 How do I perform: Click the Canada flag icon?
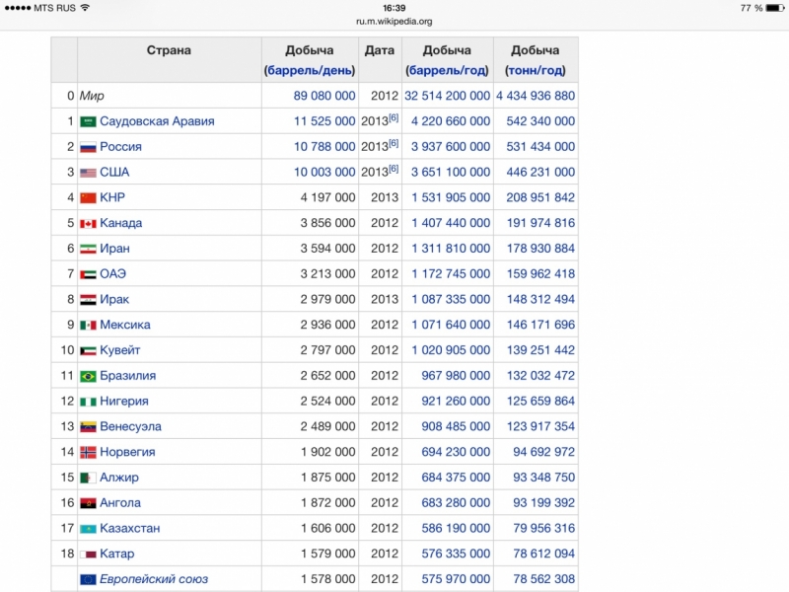coord(87,223)
